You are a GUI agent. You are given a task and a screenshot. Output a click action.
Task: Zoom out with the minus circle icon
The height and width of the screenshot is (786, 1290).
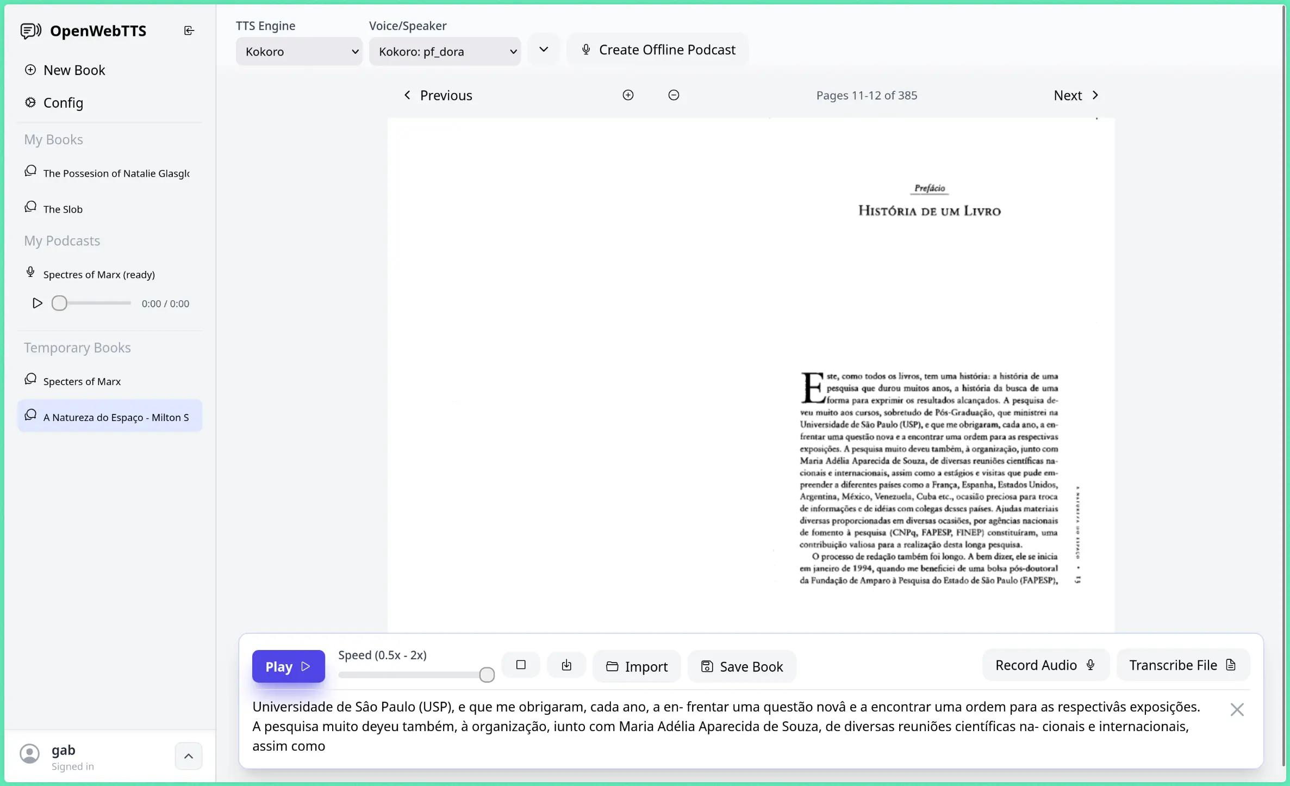pos(674,95)
